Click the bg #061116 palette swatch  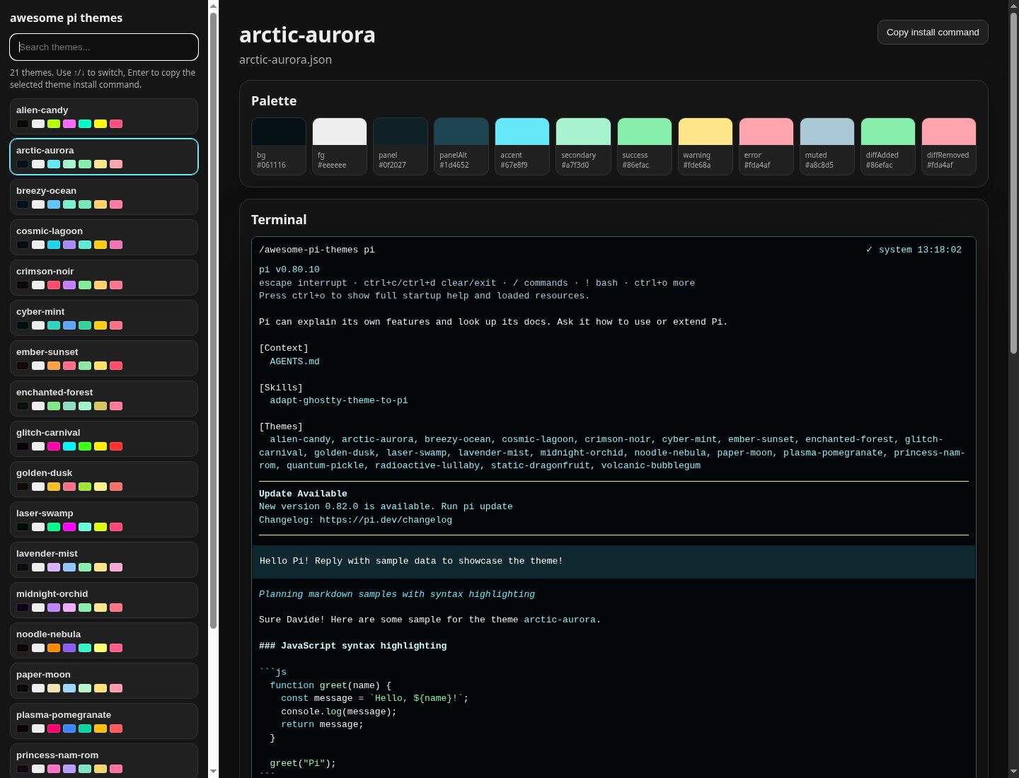279,146
